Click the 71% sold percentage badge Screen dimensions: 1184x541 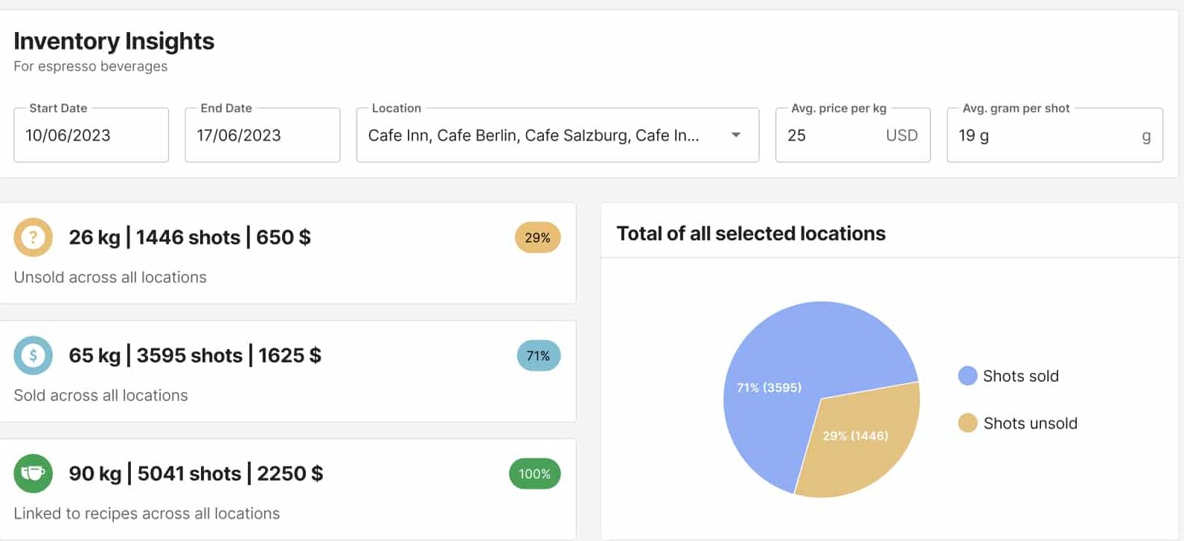pyautogui.click(x=538, y=356)
